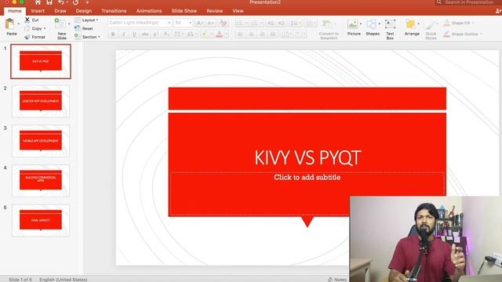Click the Convert to SmartArt icon
The width and height of the screenshot is (502, 282).
(x=326, y=24)
